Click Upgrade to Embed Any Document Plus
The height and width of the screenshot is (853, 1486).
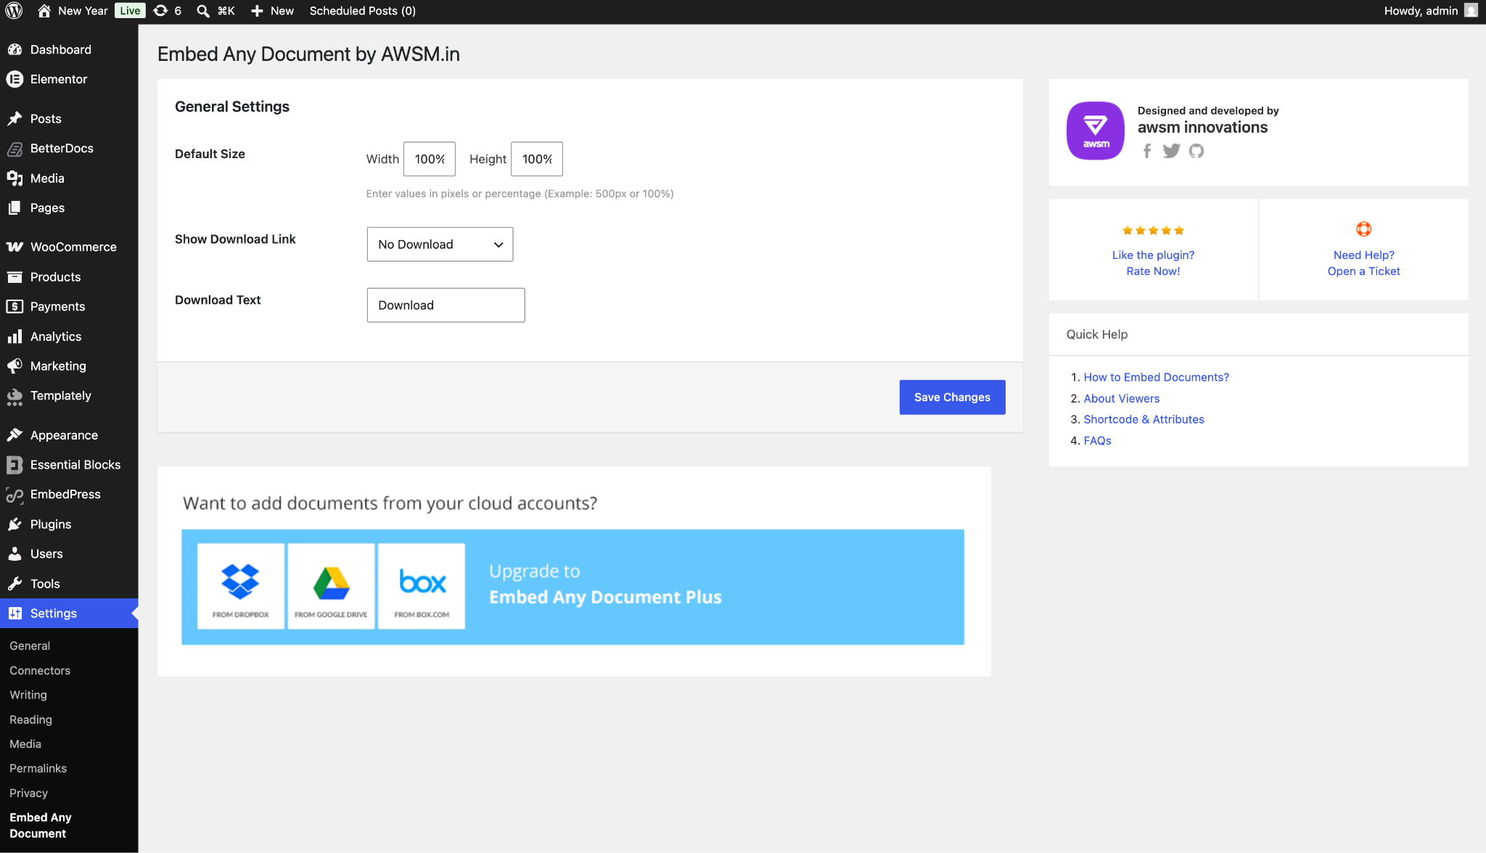point(605,584)
